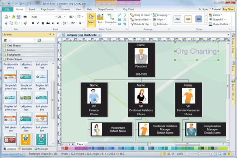
Task: Open the www.edrawsoft.com link
Action: [13, 154]
